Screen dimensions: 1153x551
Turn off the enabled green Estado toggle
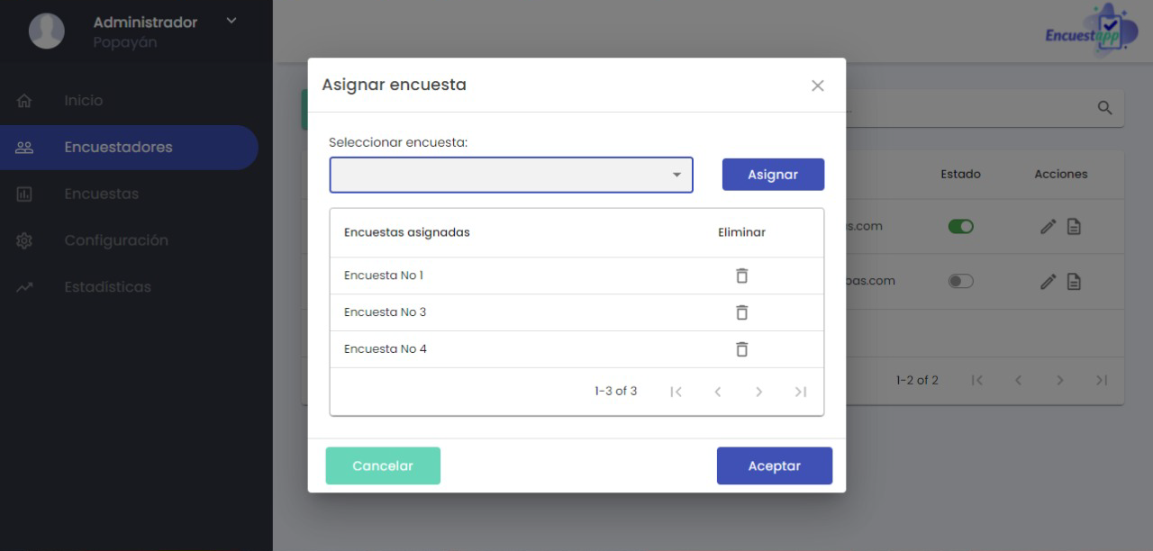960,227
